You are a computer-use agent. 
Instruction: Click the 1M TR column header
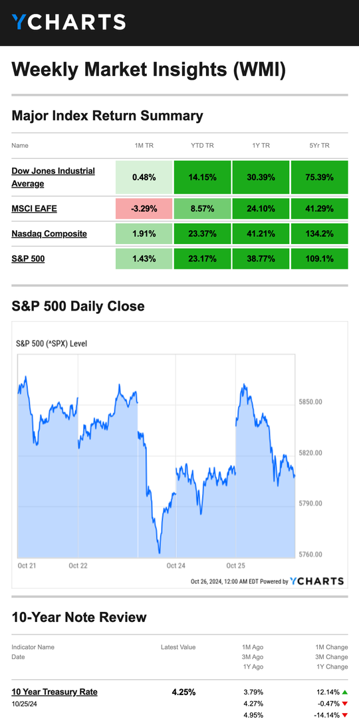(x=144, y=145)
